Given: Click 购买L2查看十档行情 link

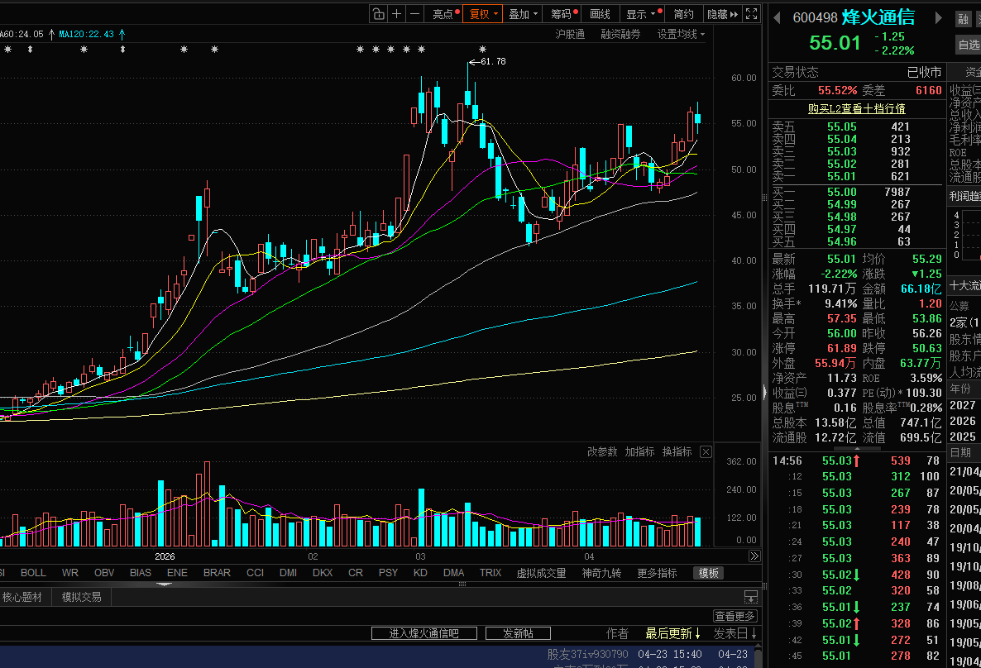Looking at the screenshot, I should click(856, 109).
